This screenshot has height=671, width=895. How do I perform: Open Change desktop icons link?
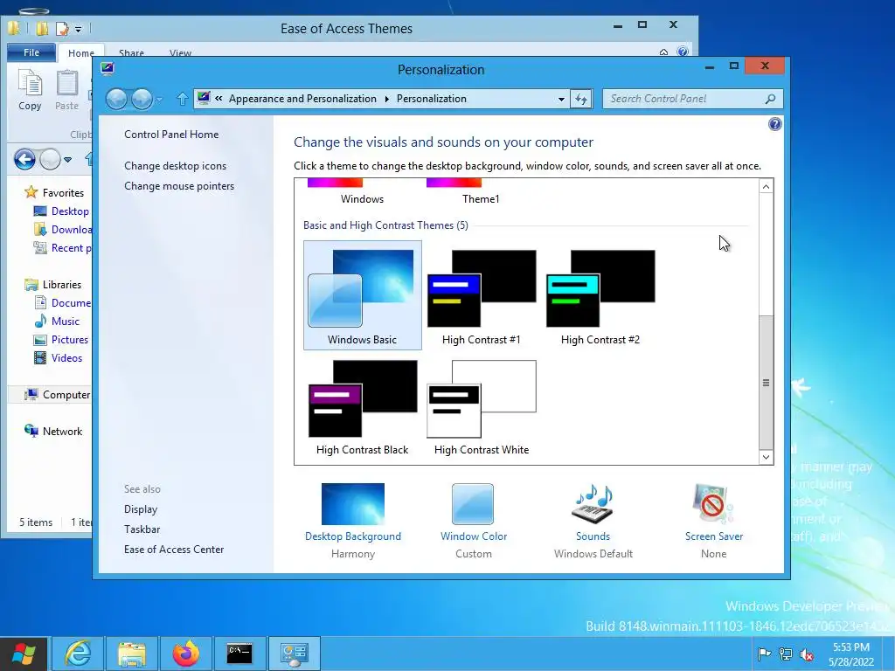175,165
